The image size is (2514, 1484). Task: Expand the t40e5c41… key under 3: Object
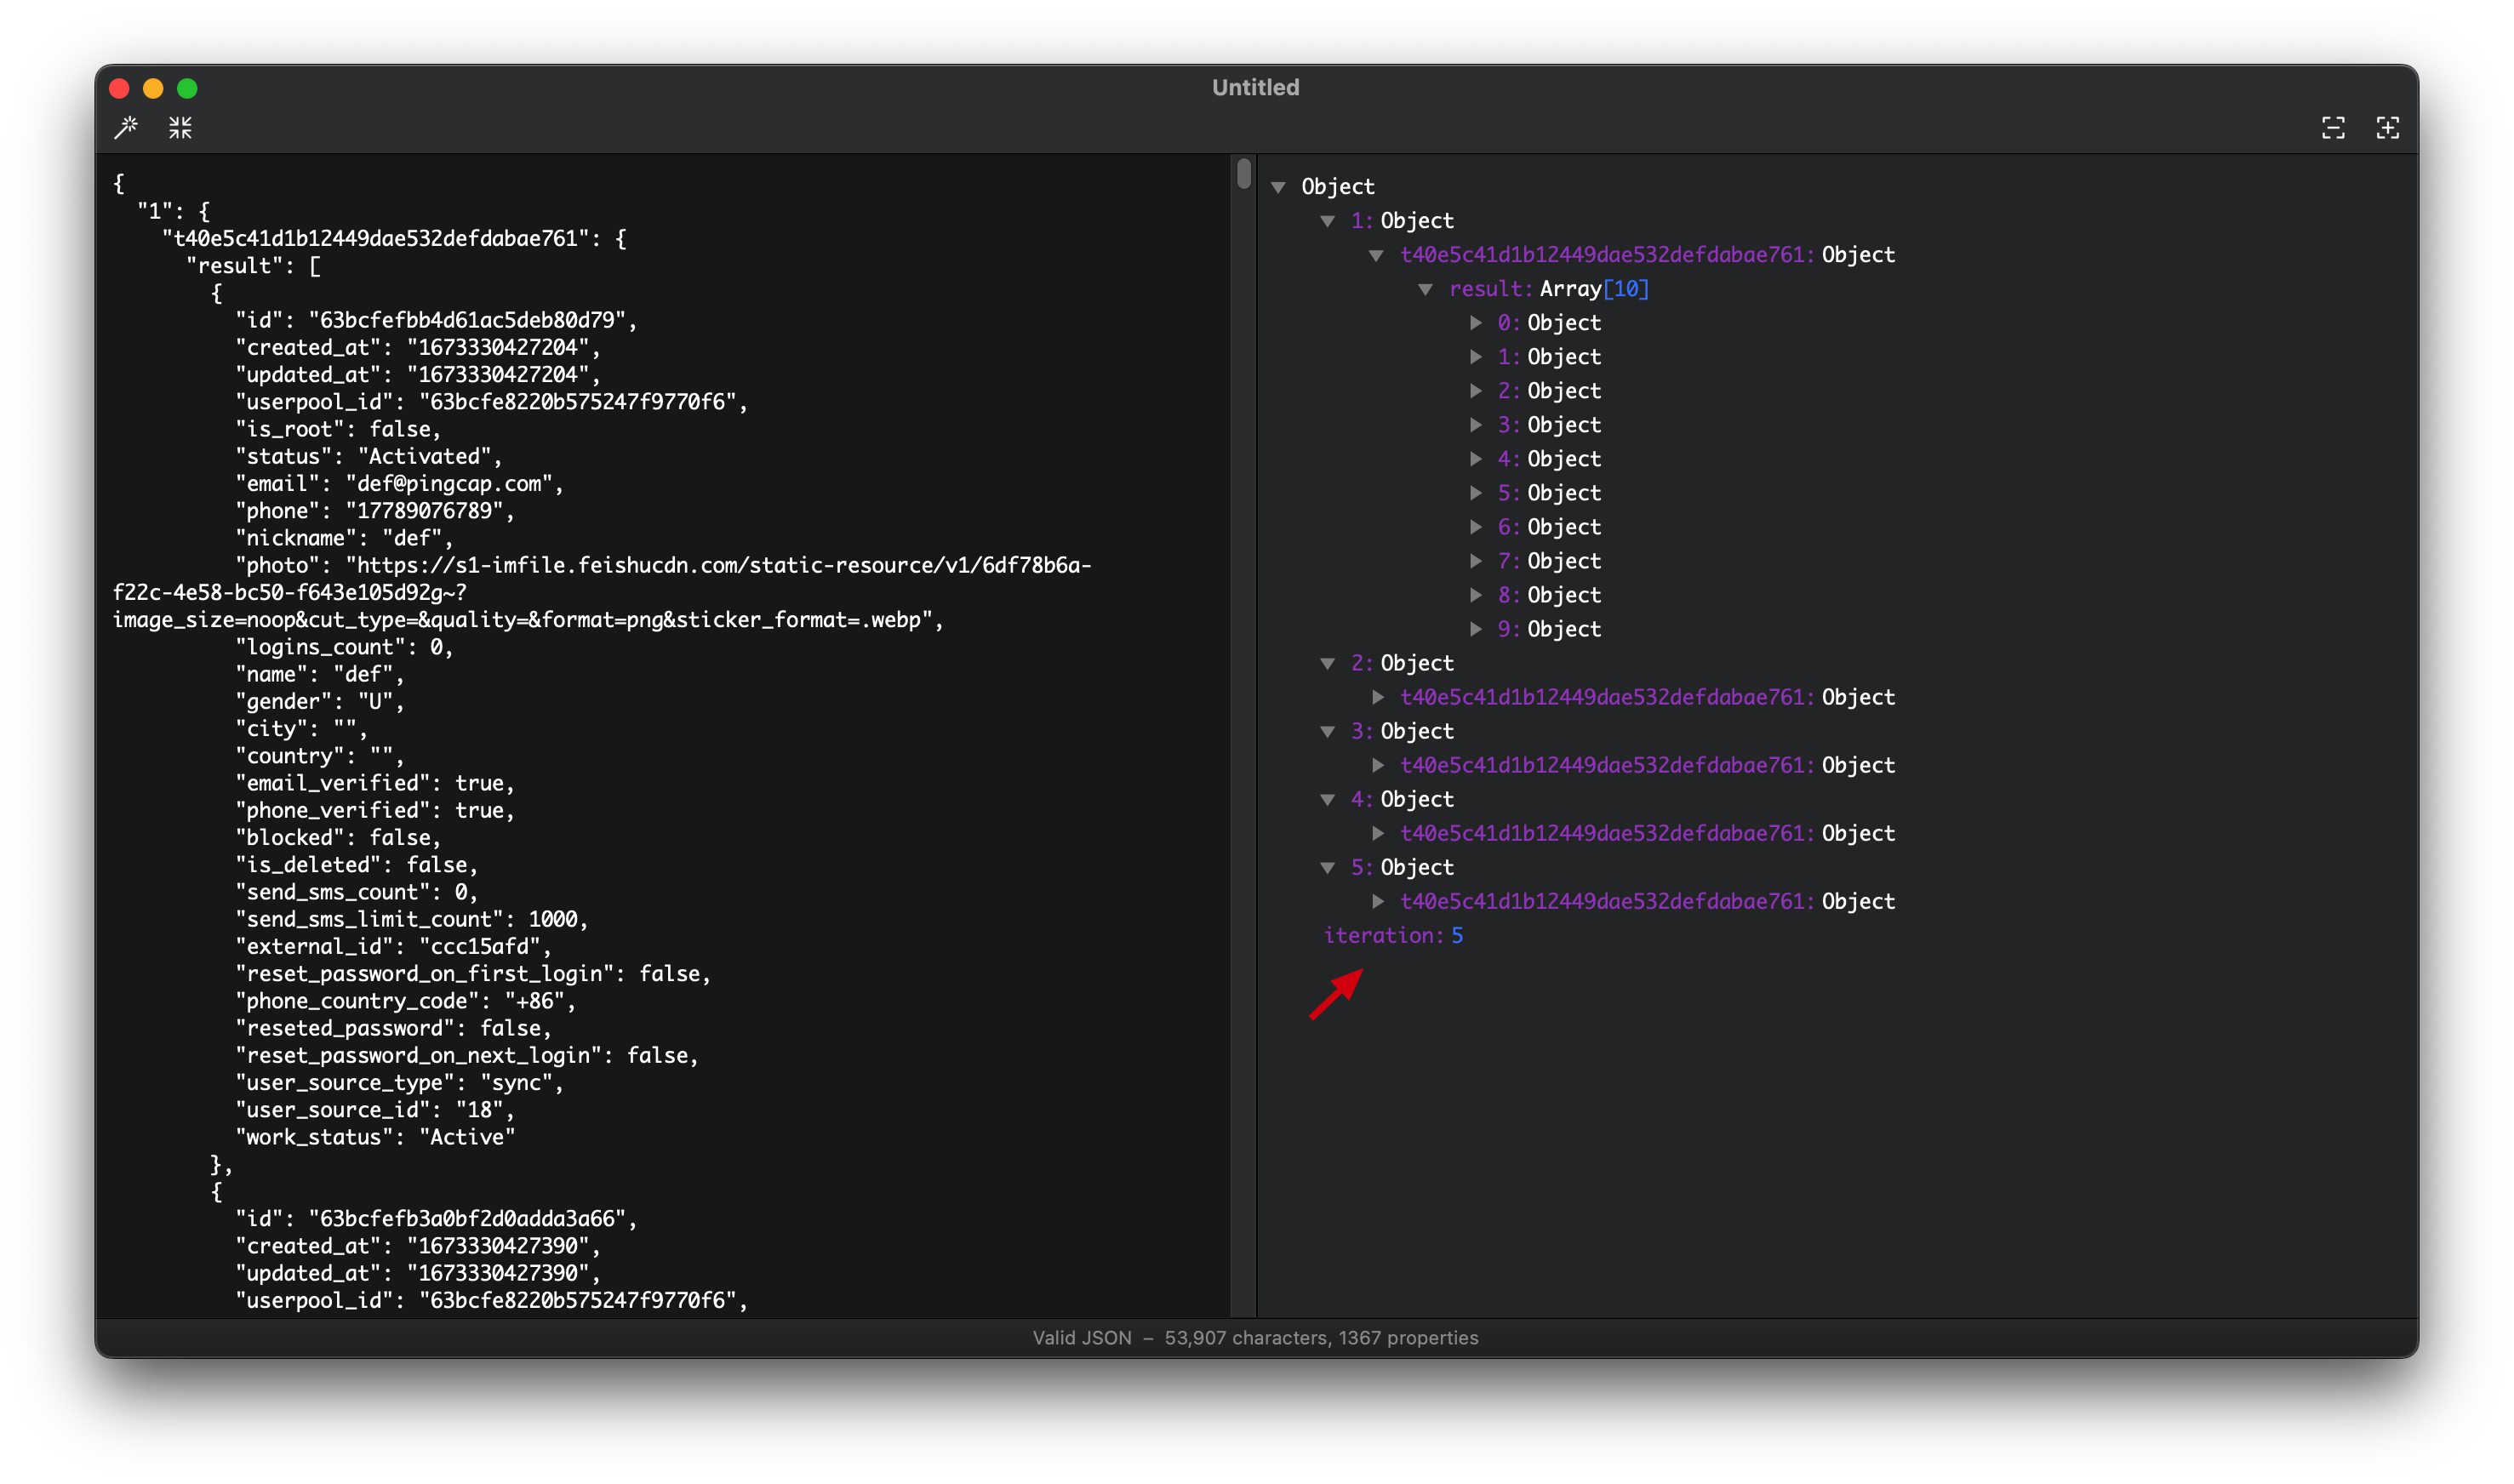click(1378, 765)
